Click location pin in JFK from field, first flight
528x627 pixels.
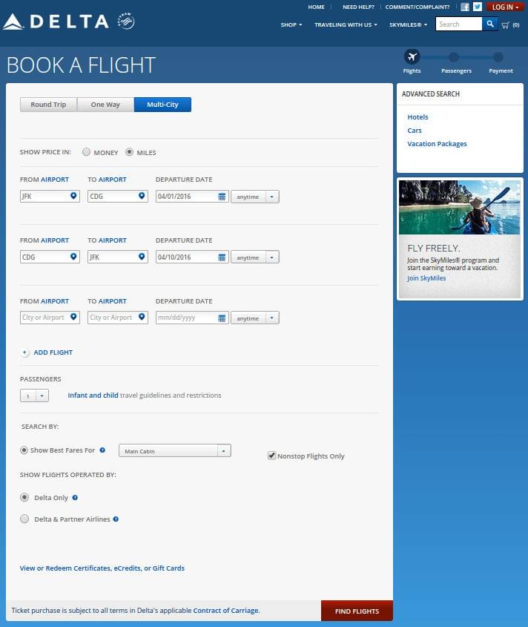click(73, 196)
